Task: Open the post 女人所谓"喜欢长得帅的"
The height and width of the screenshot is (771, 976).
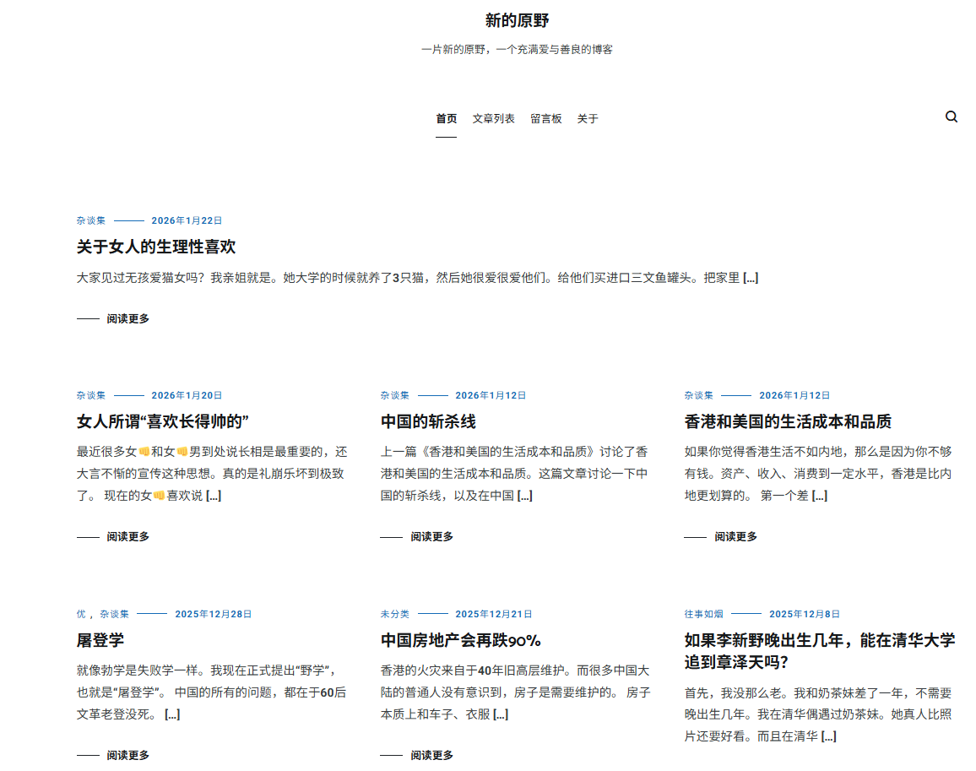Action: [x=162, y=421]
